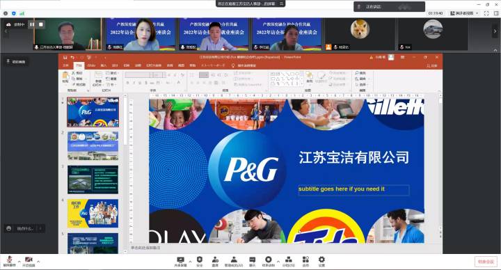Open the share screen button
501x270 pixels.
point(180,262)
